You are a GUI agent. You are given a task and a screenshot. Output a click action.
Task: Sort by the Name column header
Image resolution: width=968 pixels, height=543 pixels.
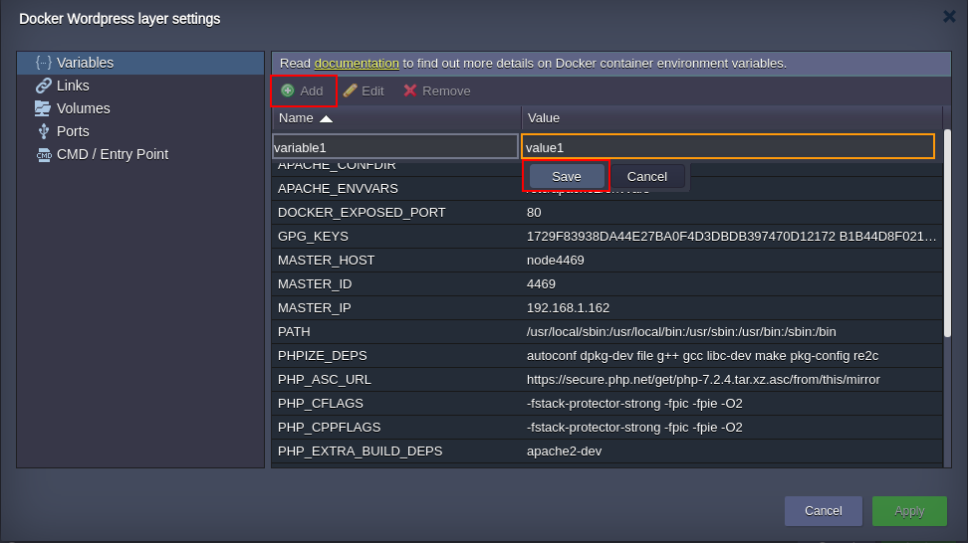(396, 118)
